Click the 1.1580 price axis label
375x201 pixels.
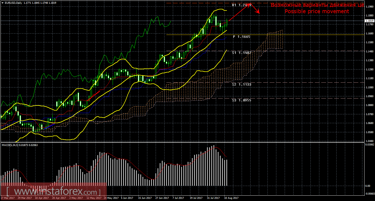point(369,42)
